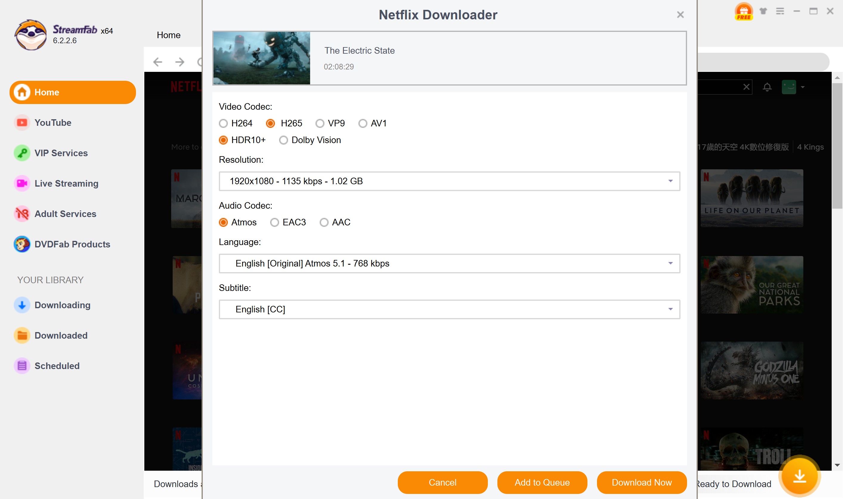
Task: Click the Ready to Download status text
Action: (734, 484)
